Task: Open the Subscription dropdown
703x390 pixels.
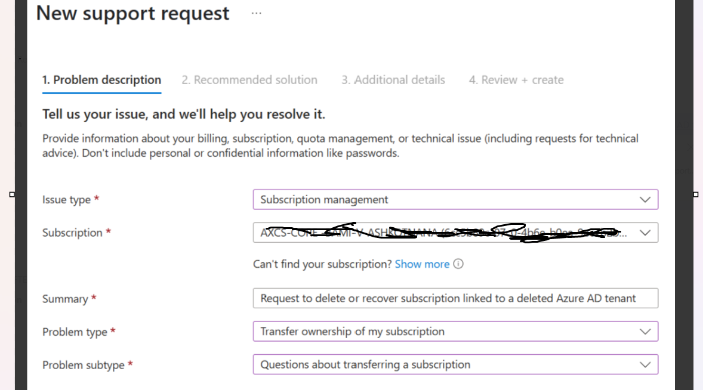Action: pyautogui.click(x=455, y=233)
